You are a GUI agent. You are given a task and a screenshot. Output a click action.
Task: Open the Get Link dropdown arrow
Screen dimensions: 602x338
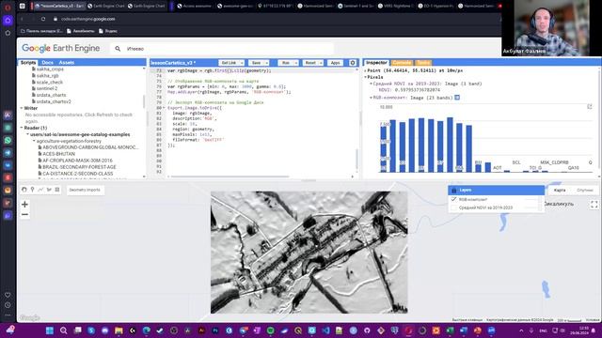[x=242, y=63]
